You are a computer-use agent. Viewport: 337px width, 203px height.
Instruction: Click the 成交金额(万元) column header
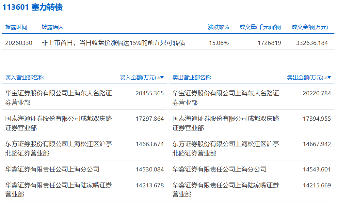pos(310,27)
